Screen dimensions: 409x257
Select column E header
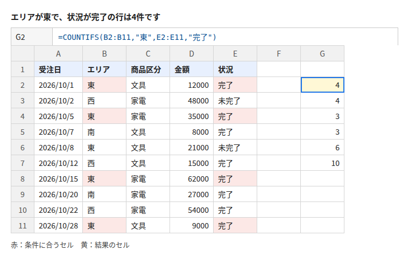click(235, 53)
